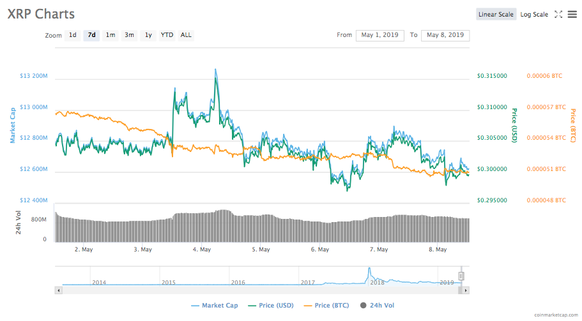Grab the navigator range handle near 2019

[x=461, y=276]
